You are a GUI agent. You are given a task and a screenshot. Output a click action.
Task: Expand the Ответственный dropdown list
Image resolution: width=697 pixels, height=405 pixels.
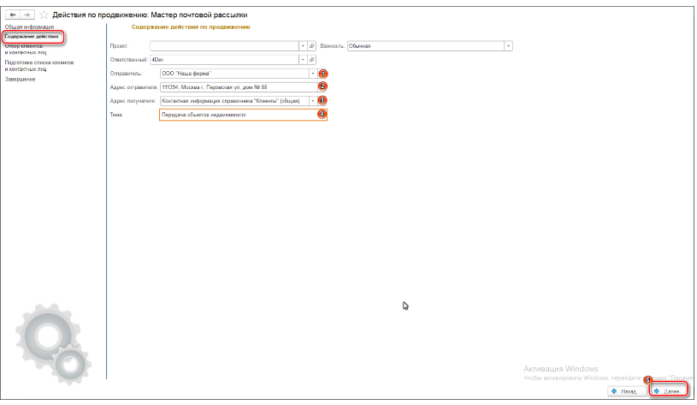pos(303,60)
